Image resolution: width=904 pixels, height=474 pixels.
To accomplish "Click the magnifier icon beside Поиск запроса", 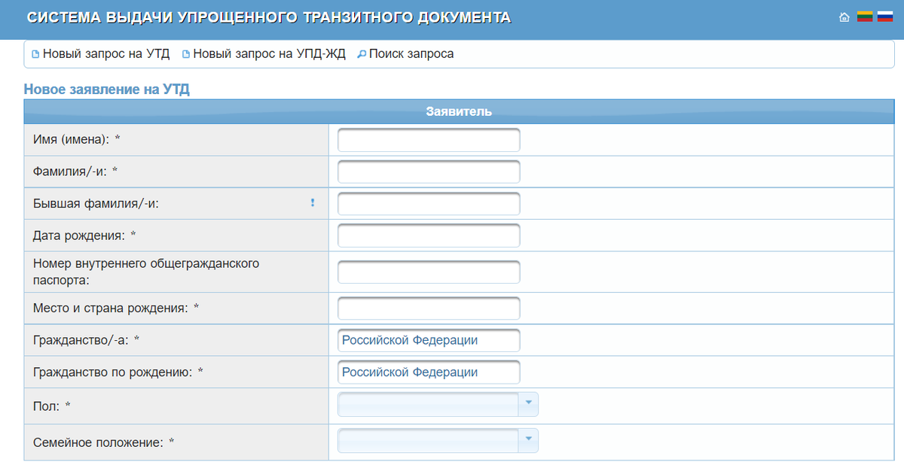I will pos(363,53).
